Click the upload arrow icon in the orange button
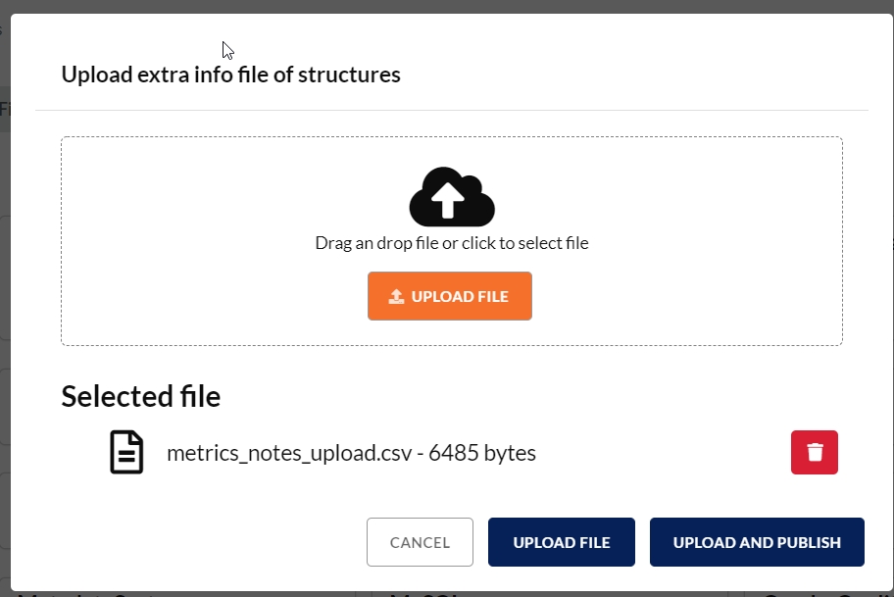This screenshot has width=894, height=597. pyautogui.click(x=396, y=296)
